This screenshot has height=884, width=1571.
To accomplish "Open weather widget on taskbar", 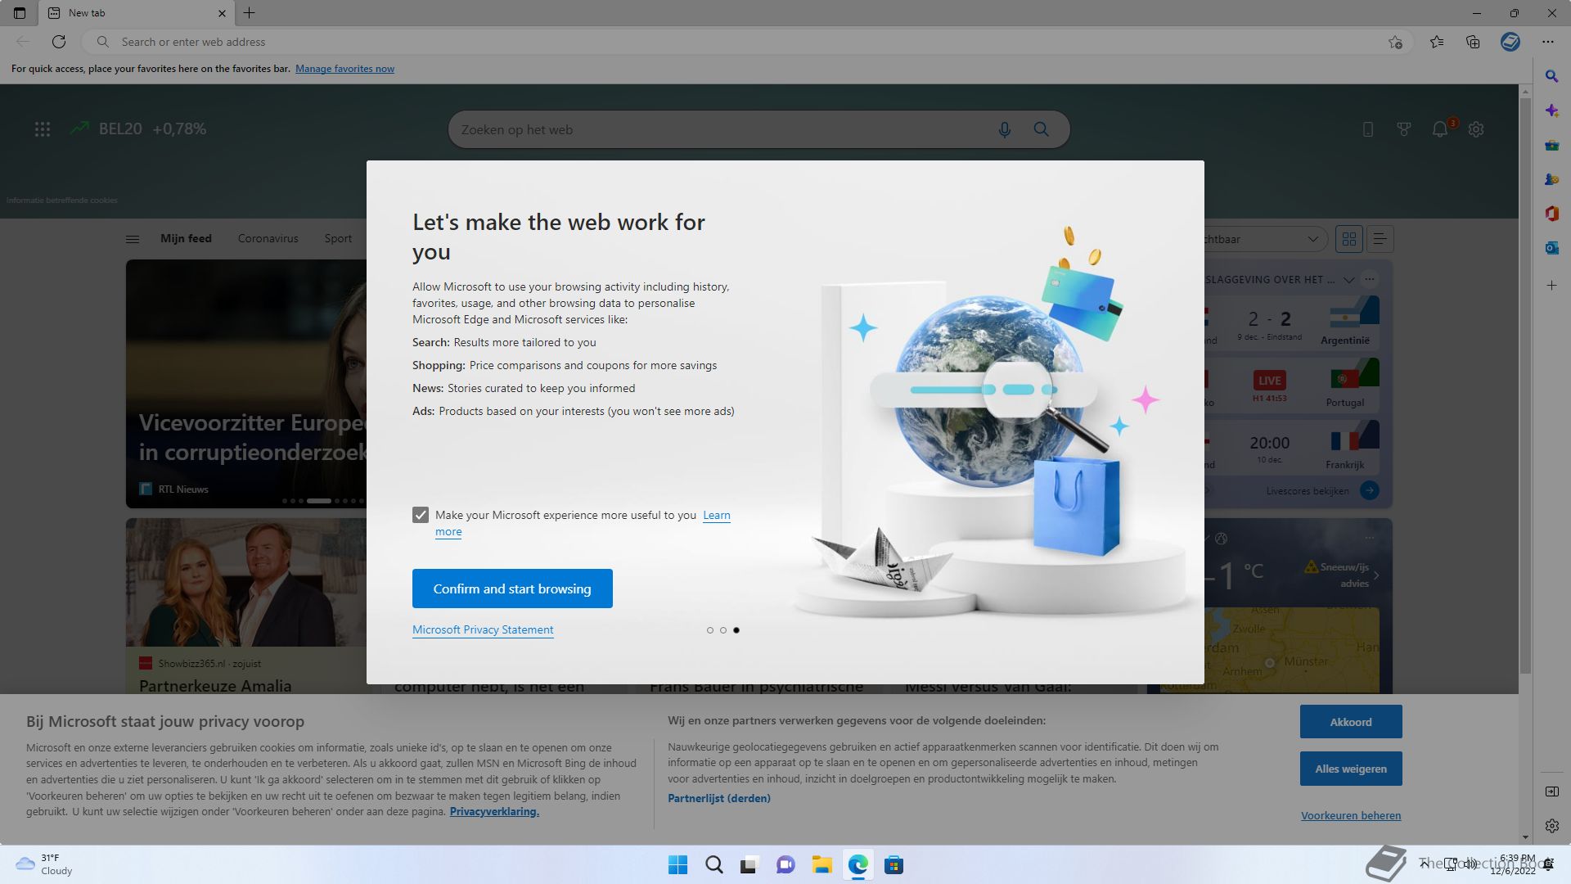I will [x=44, y=864].
